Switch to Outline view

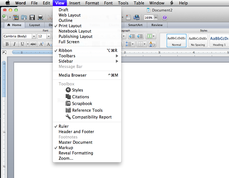(x=87, y=20)
